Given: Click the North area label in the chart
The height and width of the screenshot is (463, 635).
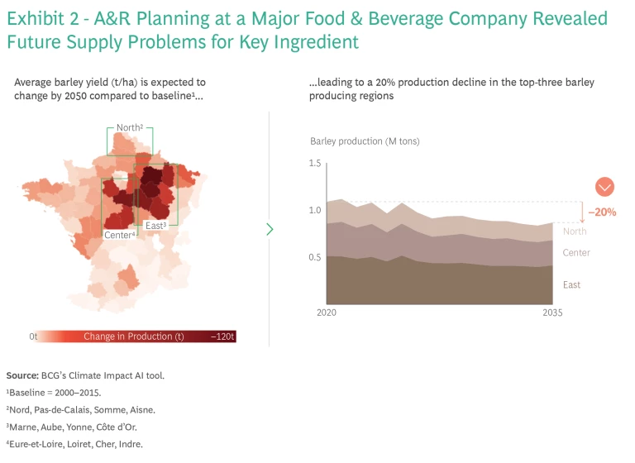Looking at the screenshot, I should point(575,231).
